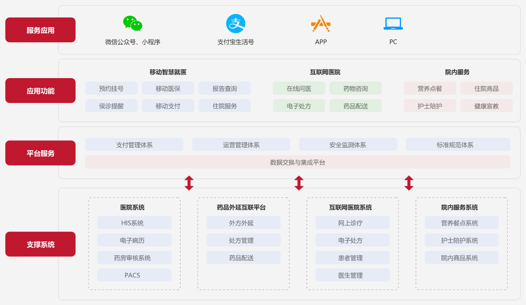Screen dimensions: 526x305
Task: Click the left red double-headed arrow
Action: [x=189, y=183]
